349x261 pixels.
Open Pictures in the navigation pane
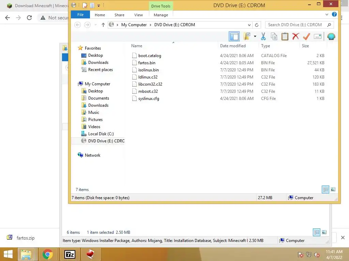[x=95, y=119]
